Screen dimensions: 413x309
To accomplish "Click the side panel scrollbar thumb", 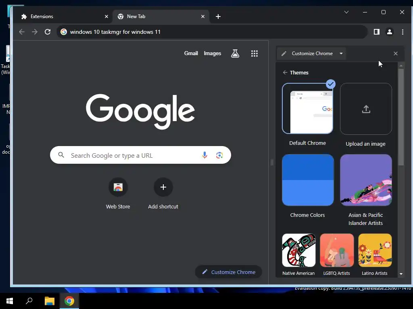I will pyautogui.click(x=401, y=117).
